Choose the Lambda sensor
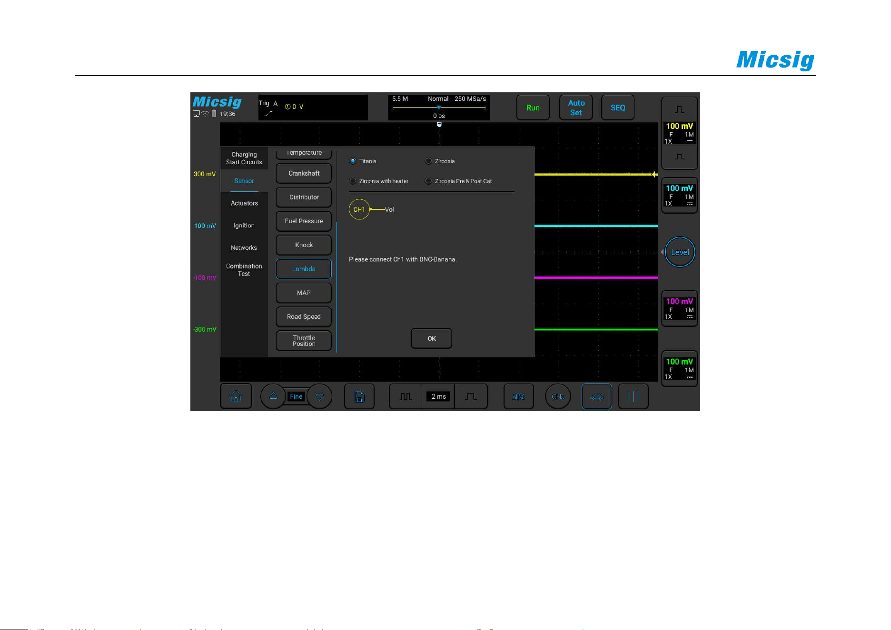 pos(304,269)
